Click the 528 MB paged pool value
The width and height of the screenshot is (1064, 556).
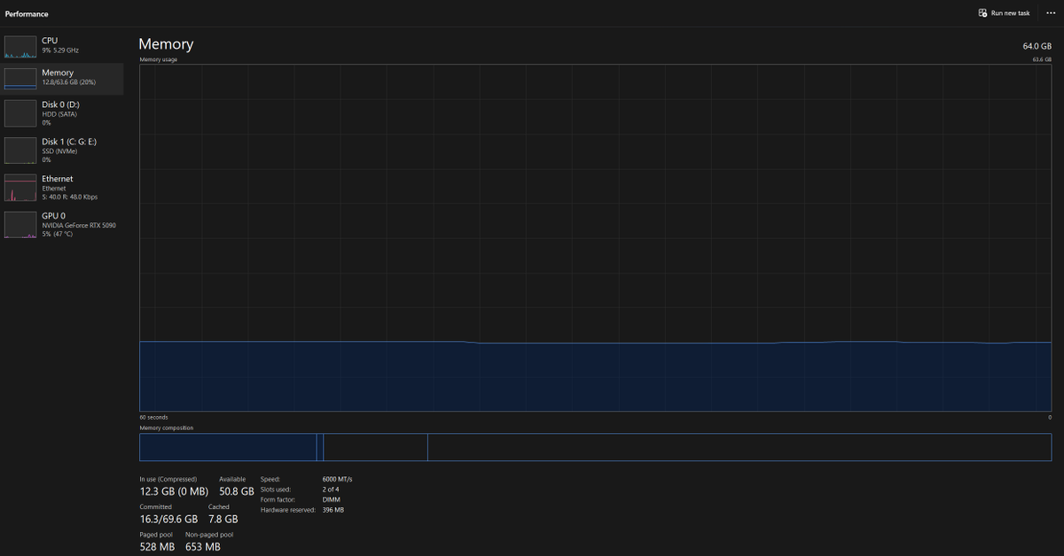click(157, 547)
